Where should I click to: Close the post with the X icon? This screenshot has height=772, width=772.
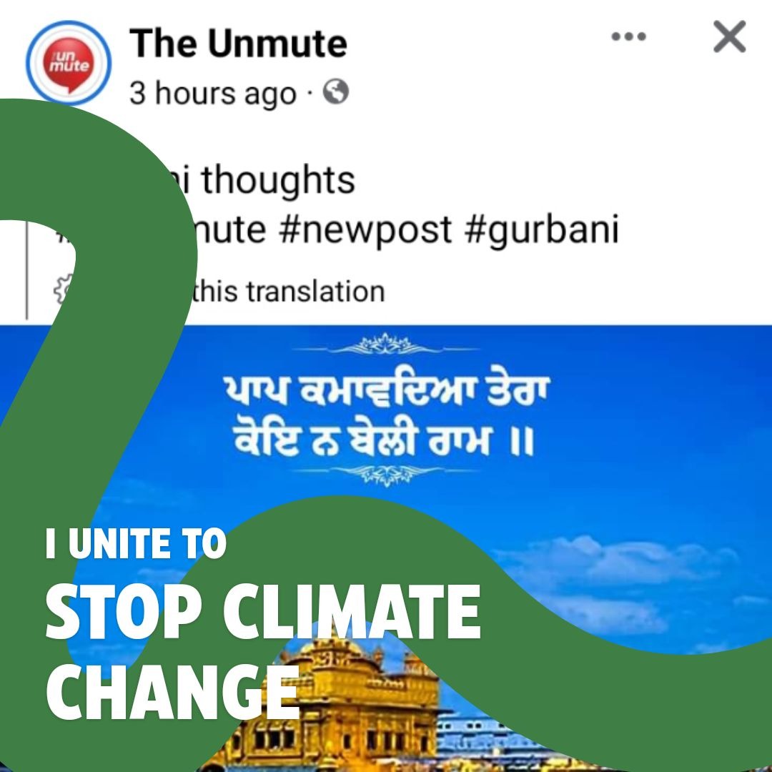(x=730, y=36)
